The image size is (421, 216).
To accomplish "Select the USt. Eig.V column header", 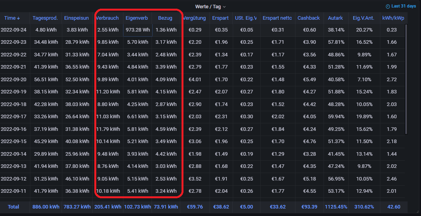I will point(246,18).
